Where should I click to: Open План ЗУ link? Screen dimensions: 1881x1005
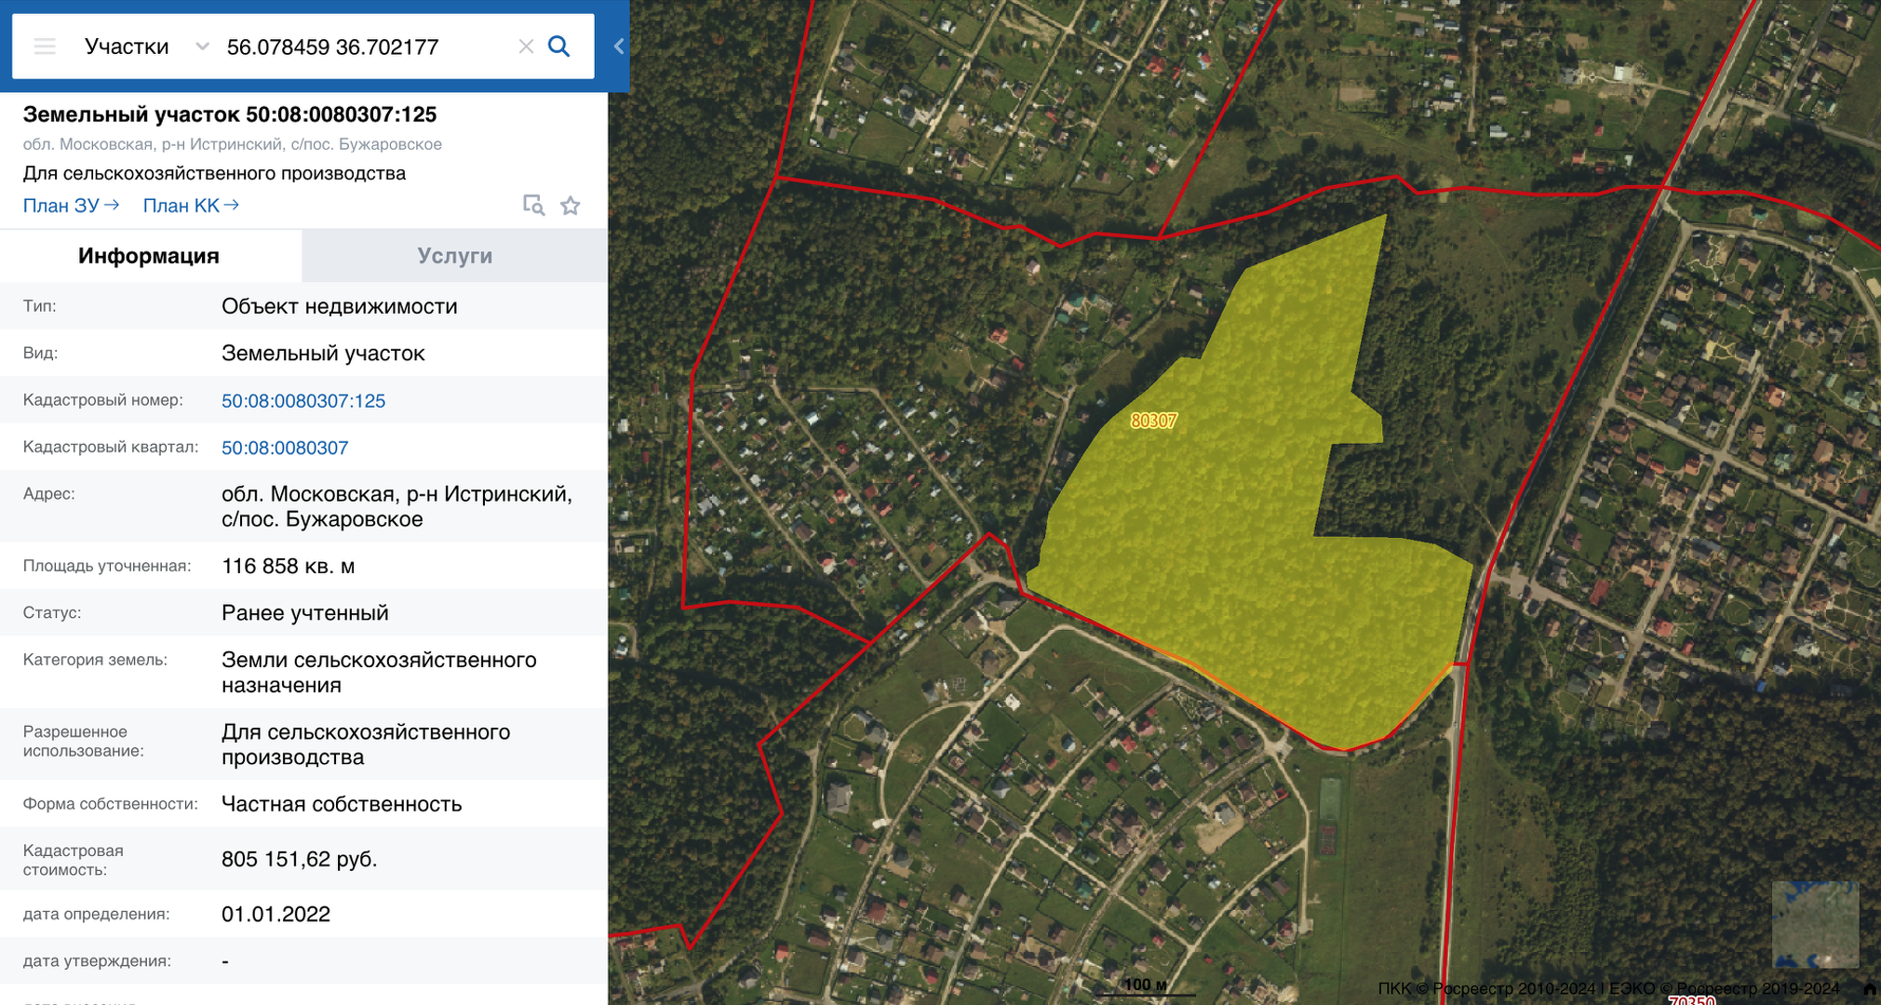[x=71, y=206]
